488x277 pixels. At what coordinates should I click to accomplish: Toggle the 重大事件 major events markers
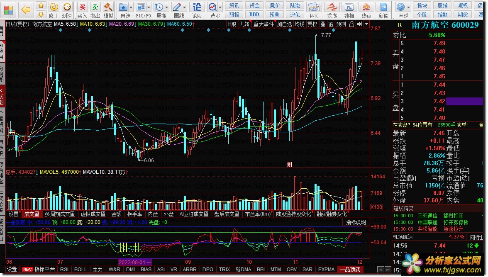tap(264, 24)
